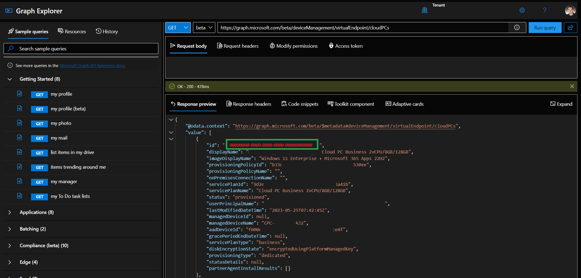
Task: Click the help question mark icon
Action: pos(544,10)
